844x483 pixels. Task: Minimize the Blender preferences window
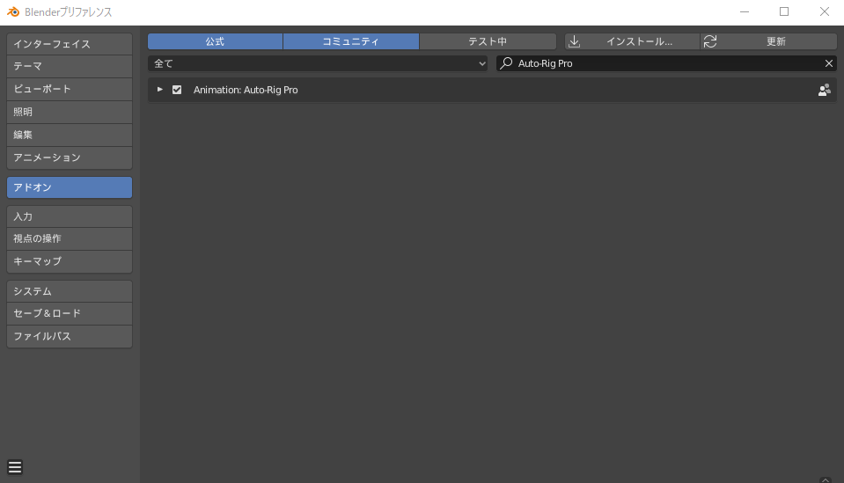tap(745, 11)
